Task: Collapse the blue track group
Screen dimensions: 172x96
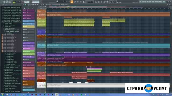Action: 44,30
